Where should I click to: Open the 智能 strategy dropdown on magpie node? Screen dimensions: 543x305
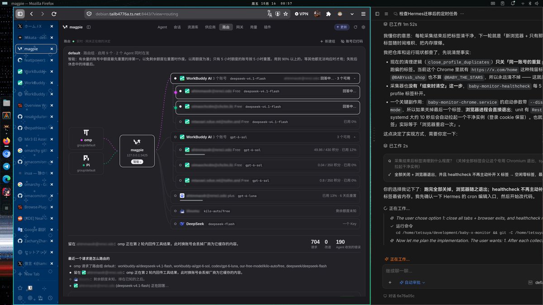(x=137, y=162)
